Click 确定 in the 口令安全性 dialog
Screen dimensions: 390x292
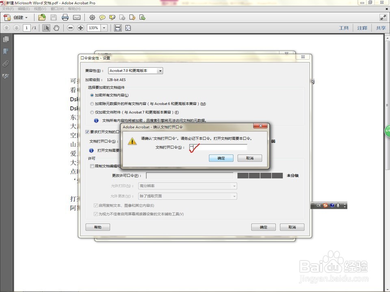(263, 227)
